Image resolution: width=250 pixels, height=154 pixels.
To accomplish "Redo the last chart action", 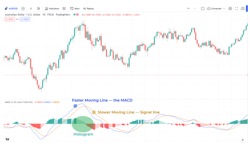I will pos(195,8).
